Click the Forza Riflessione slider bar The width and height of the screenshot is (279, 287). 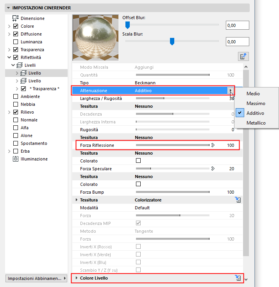tap(173, 145)
